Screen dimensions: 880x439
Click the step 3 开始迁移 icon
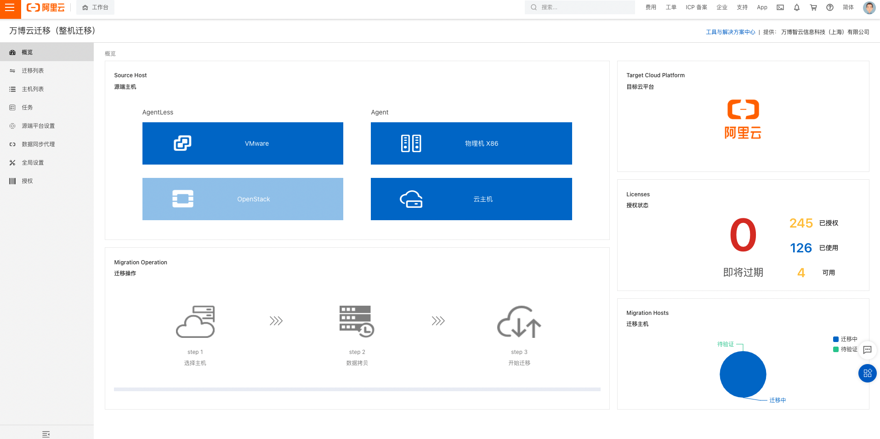pyautogui.click(x=519, y=321)
